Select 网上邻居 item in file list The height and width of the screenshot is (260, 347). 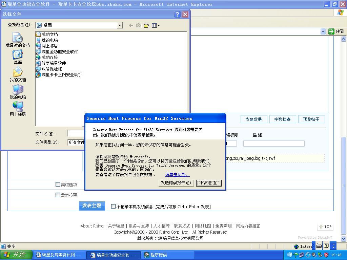(47, 46)
